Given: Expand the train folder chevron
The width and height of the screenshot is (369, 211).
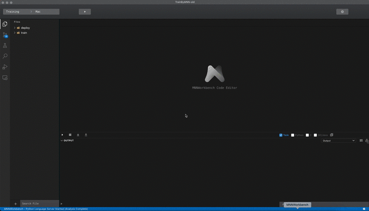Looking at the screenshot, I should tap(15, 33).
